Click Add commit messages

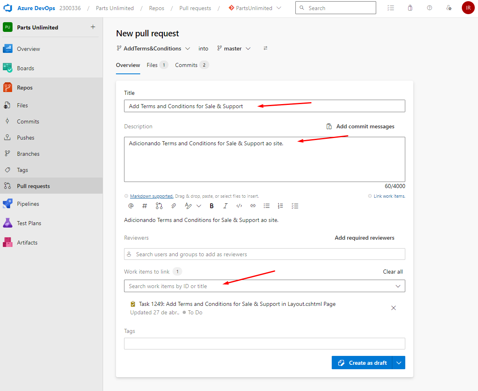point(360,126)
